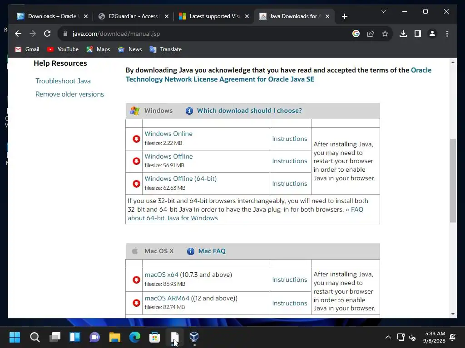Bookmark this page with the star icon
Viewport: 465px width, 348px height.
[x=385, y=34]
